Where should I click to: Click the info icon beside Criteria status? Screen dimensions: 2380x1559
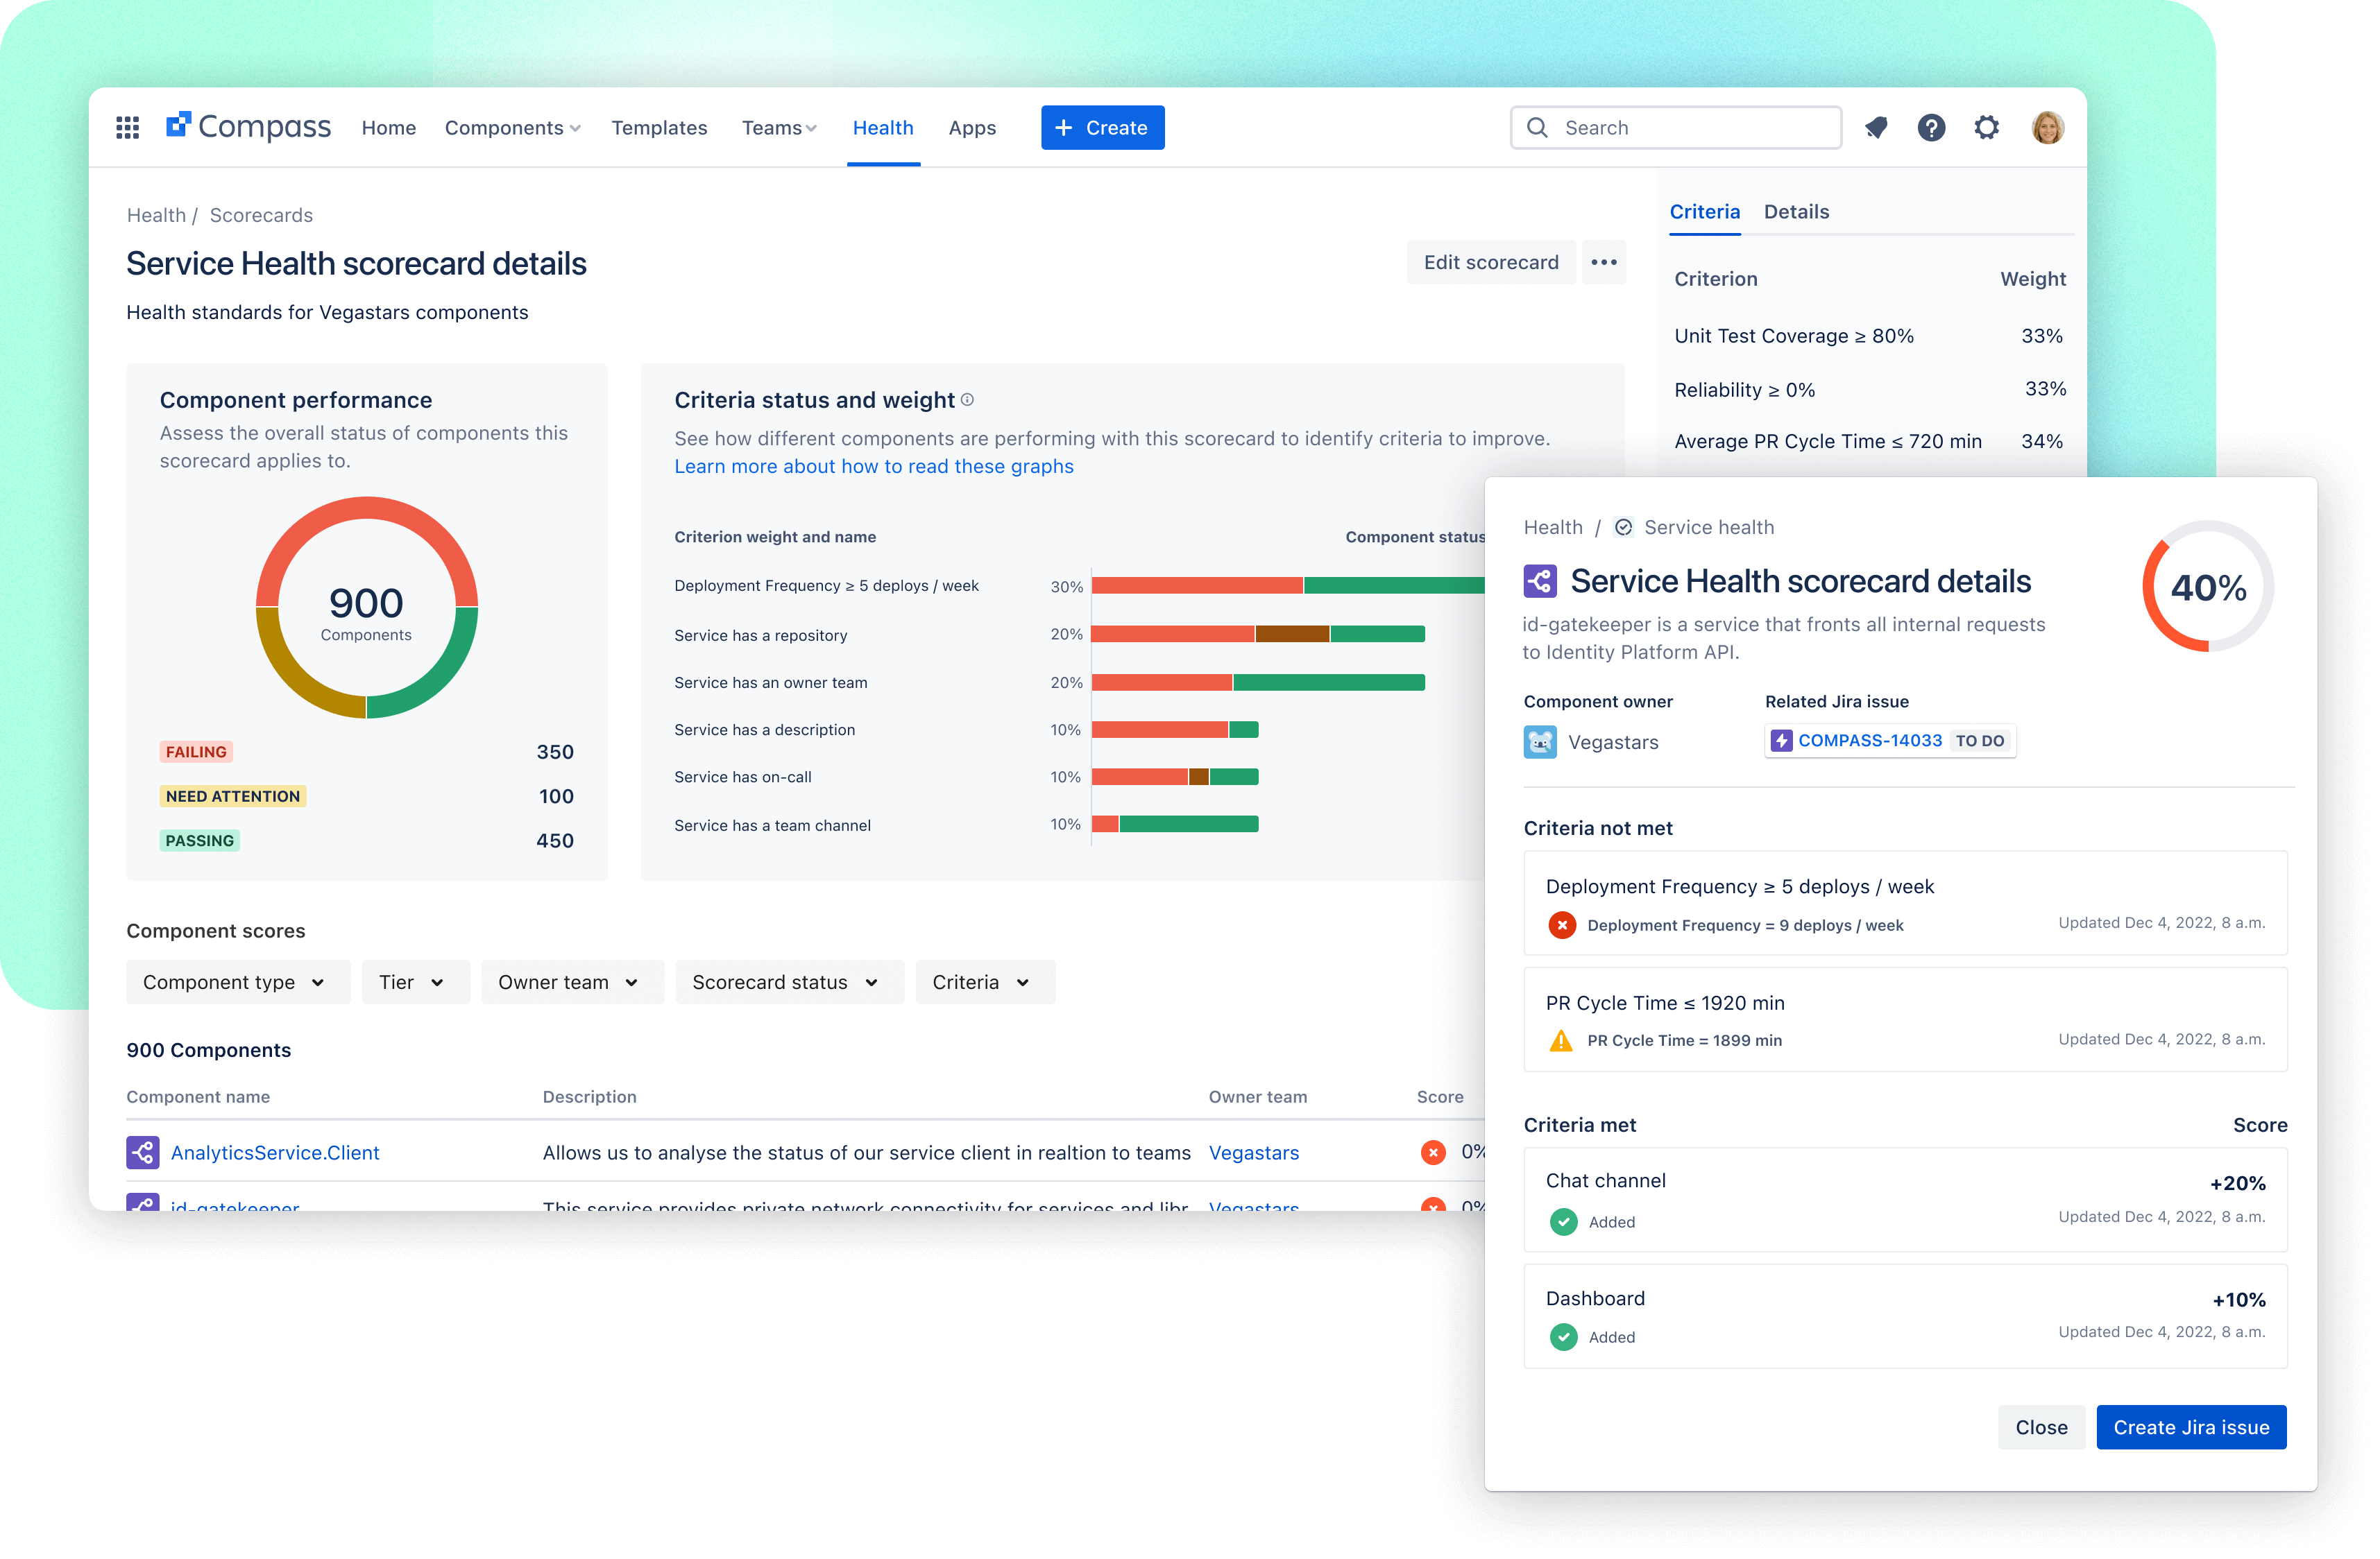tap(967, 399)
